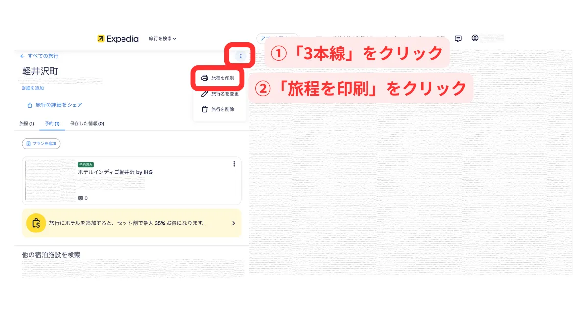Click the yellow money bag savings icon

36,223
